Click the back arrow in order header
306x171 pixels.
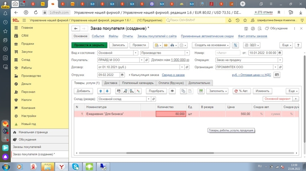(76, 29)
